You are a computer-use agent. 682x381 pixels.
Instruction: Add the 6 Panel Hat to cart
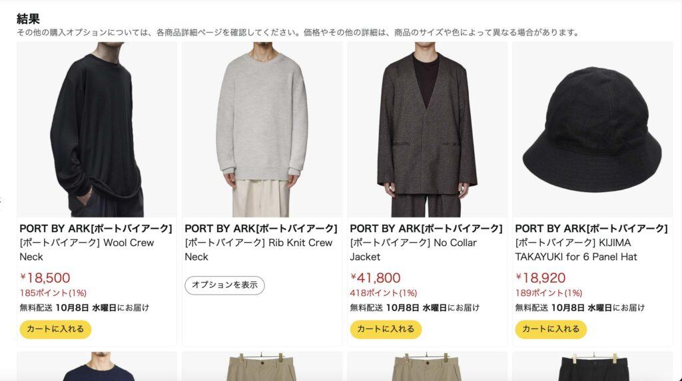[551, 329]
